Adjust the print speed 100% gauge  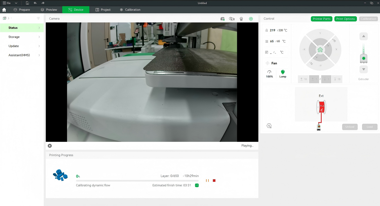pos(269,74)
